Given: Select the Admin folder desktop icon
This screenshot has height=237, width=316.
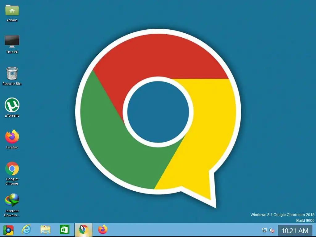Looking at the screenshot, I should 12,13.
